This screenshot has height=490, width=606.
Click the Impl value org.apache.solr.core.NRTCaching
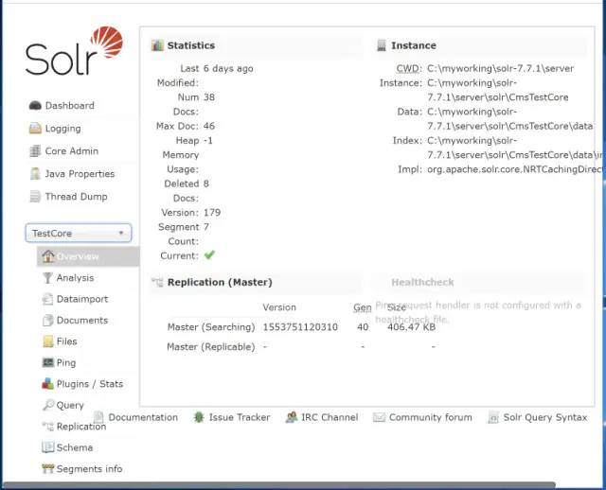point(515,169)
